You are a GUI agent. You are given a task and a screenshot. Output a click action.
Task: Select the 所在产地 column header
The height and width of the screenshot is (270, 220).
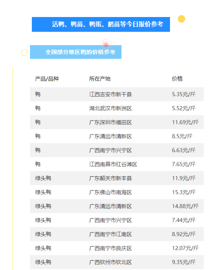(x=100, y=79)
